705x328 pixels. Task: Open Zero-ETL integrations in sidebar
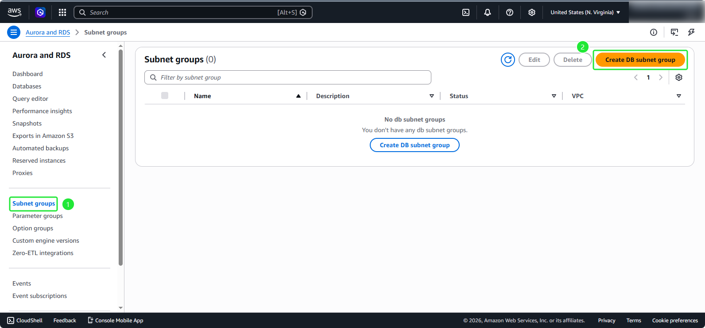point(43,253)
